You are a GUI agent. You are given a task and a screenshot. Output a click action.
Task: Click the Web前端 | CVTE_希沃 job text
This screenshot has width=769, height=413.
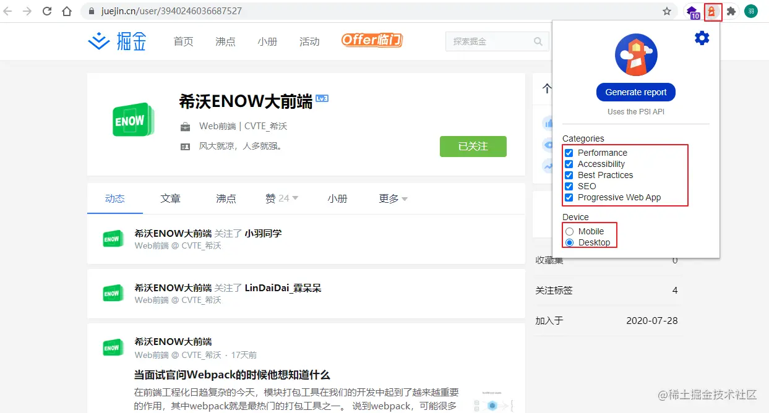click(x=243, y=127)
